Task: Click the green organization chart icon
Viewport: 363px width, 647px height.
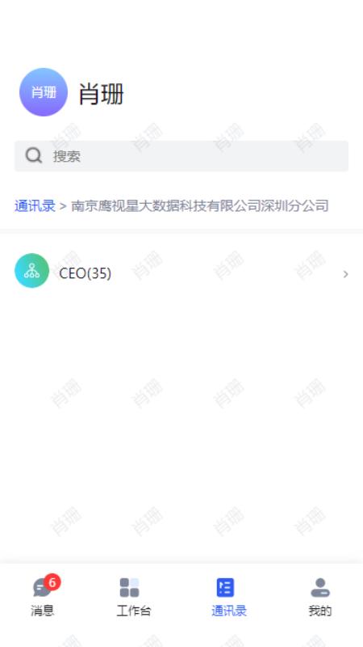Action: click(x=31, y=271)
